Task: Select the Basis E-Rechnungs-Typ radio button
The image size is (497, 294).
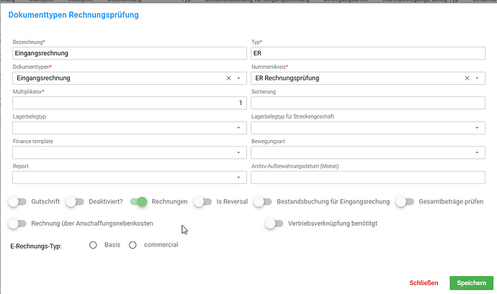Action: (x=93, y=245)
